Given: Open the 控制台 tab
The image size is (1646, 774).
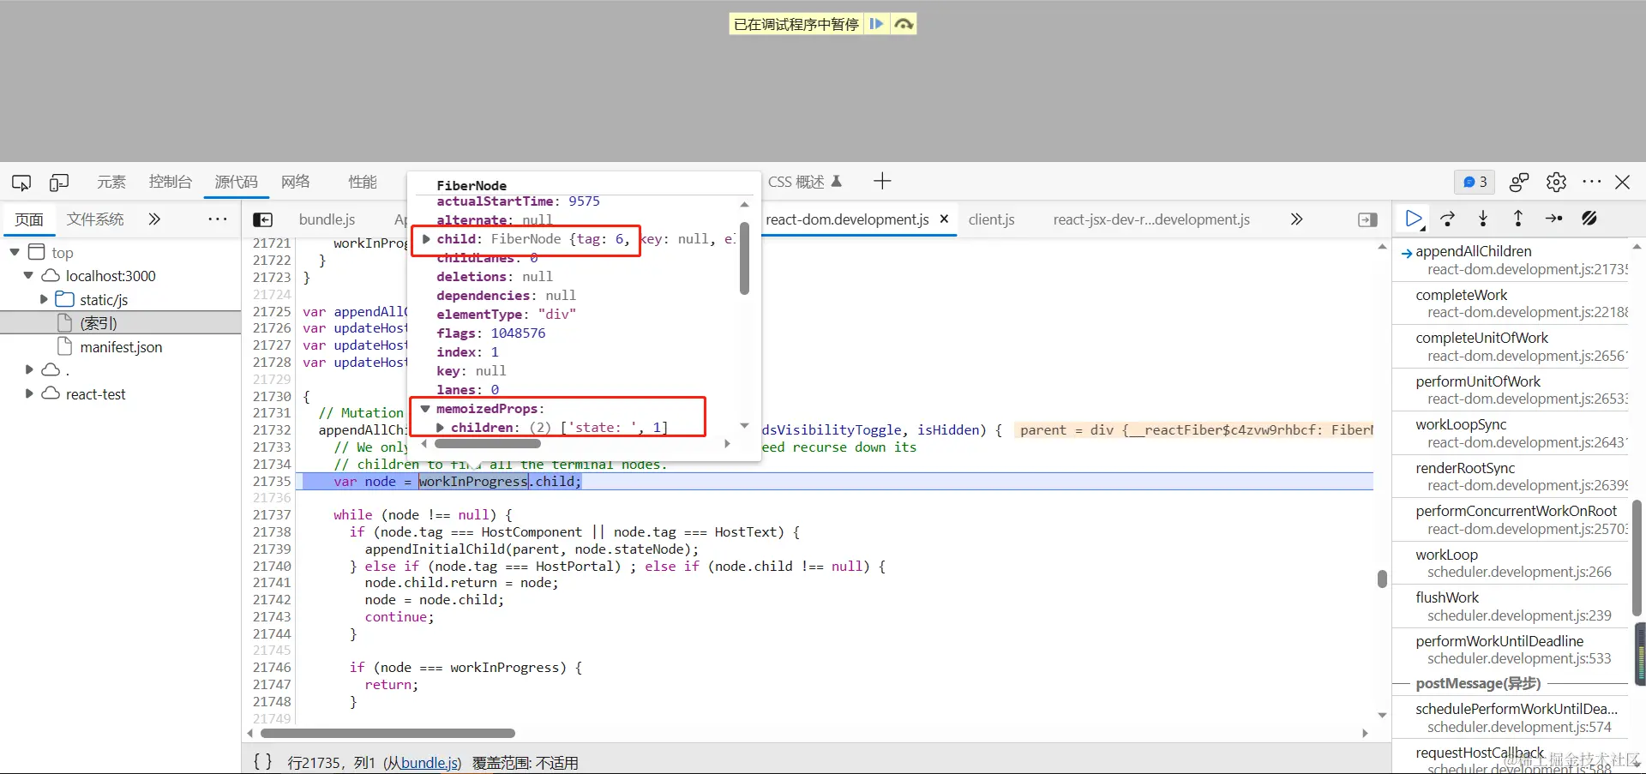Looking at the screenshot, I should click(170, 182).
